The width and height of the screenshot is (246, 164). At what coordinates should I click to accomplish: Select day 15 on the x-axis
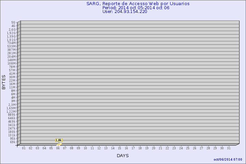pyautogui.click(x=120, y=148)
